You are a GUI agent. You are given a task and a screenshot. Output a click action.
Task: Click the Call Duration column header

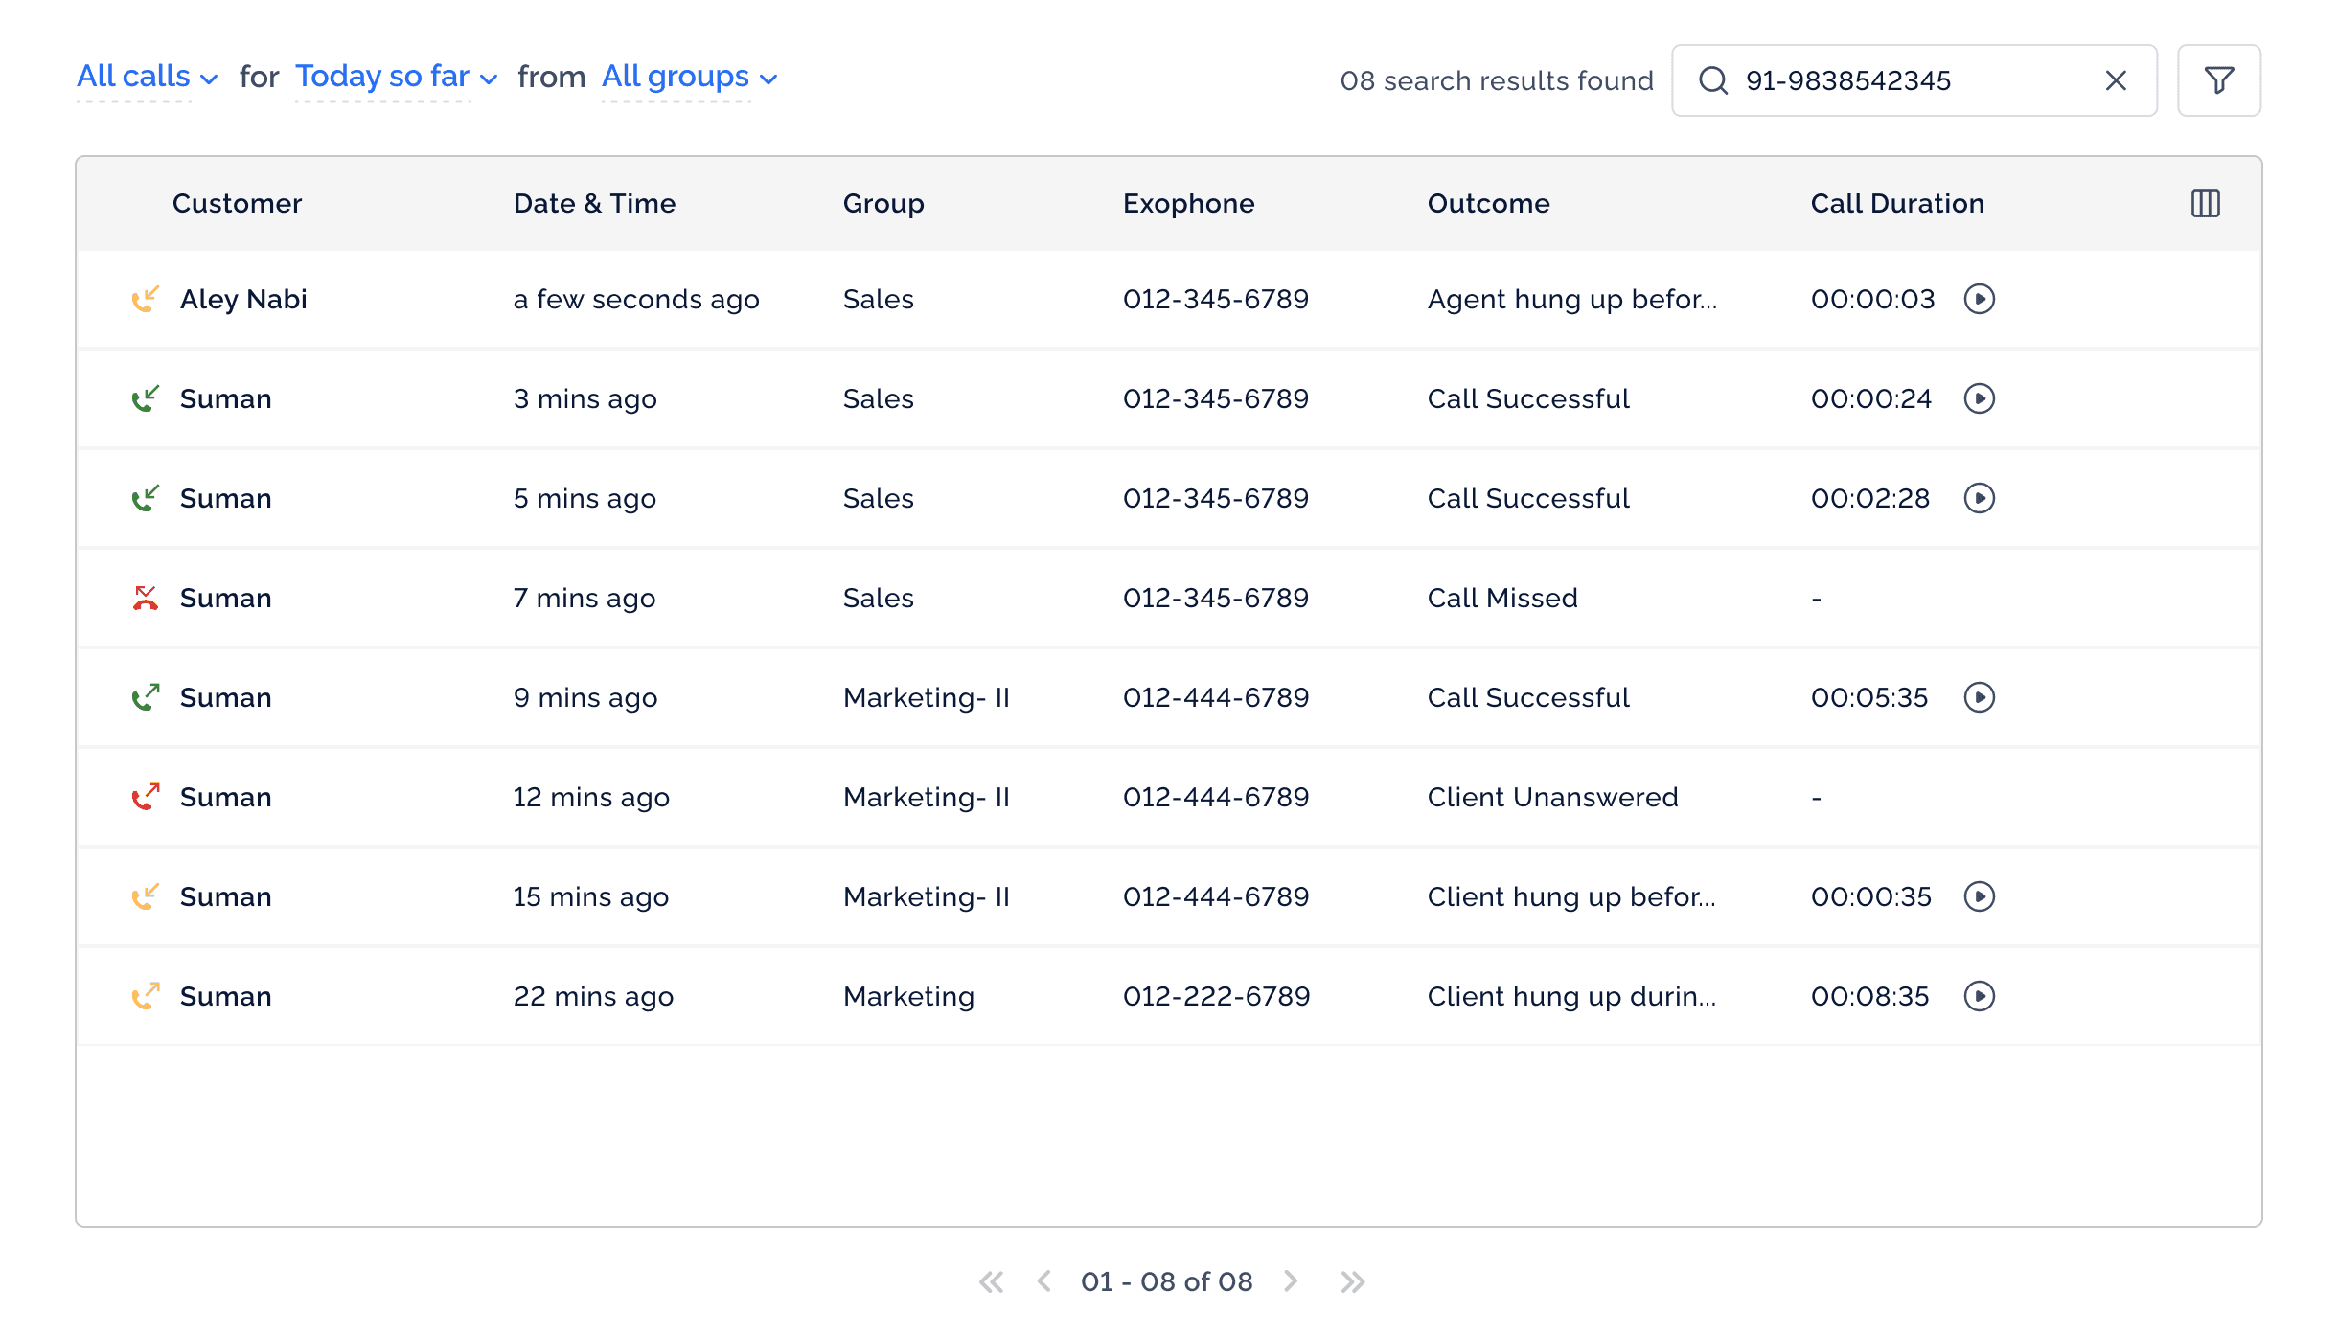pyautogui.click(x=1896, y=203)
